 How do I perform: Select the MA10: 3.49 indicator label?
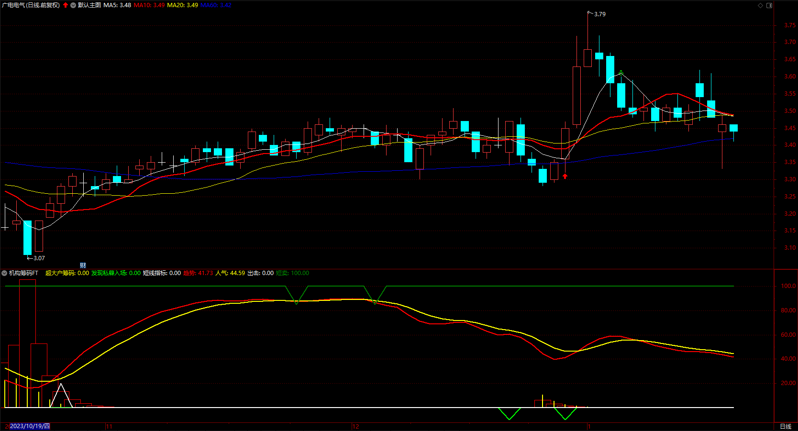[149, 5]
